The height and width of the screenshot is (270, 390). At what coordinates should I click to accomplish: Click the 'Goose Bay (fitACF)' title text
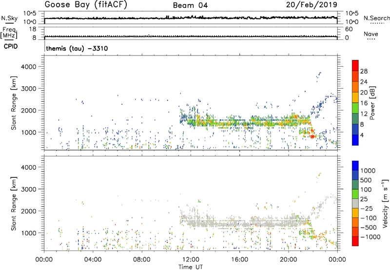86,5
